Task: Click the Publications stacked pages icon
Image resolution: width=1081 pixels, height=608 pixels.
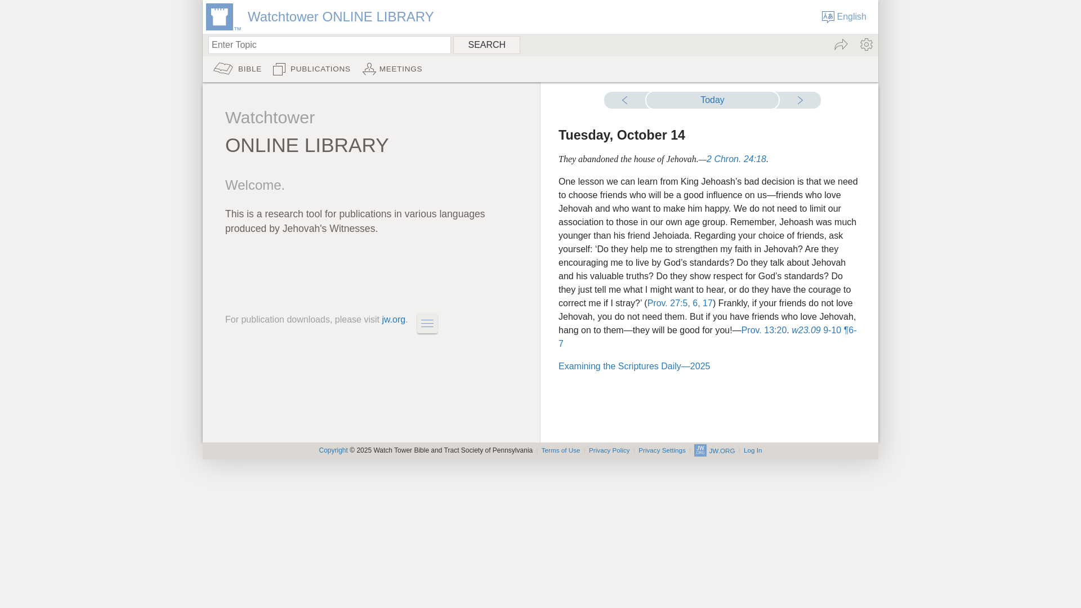Action: (x=279, y=69)
